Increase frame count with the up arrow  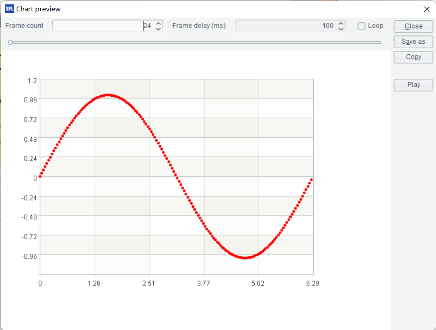(159, 23)
